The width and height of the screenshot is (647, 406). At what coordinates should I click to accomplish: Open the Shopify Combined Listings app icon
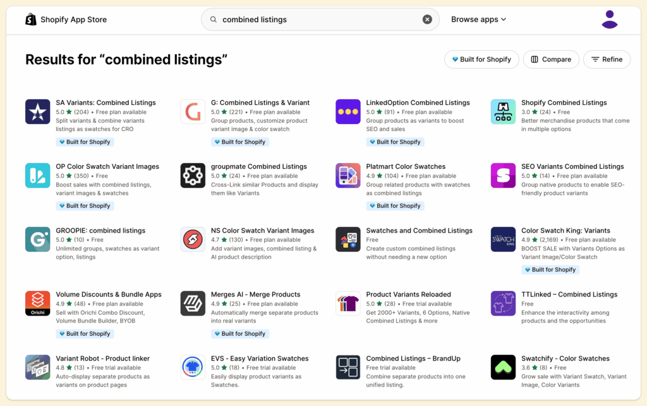[x=504, y=112]
